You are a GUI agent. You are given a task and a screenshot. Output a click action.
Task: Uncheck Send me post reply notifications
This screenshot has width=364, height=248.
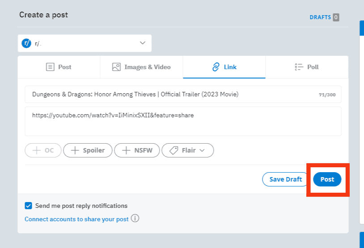(x=28, y=206)
